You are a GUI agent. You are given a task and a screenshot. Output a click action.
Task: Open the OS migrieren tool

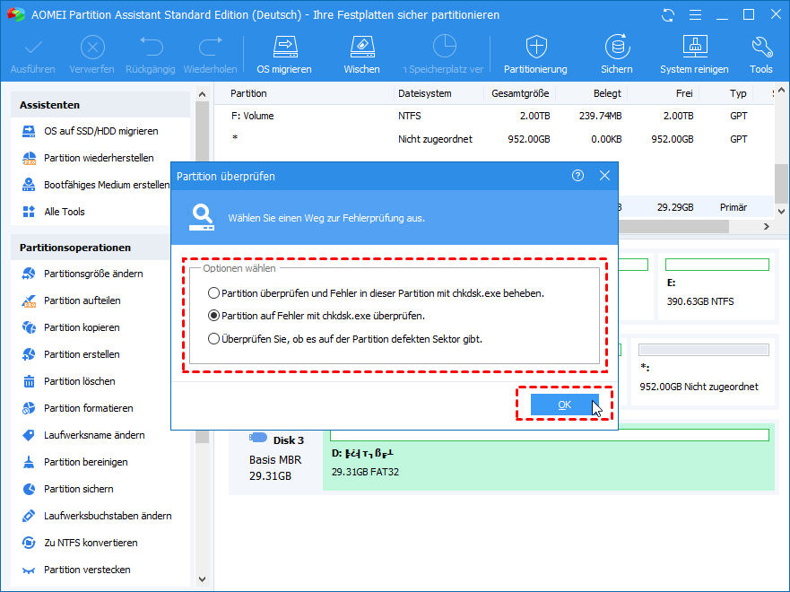click(x=284, y=55)
